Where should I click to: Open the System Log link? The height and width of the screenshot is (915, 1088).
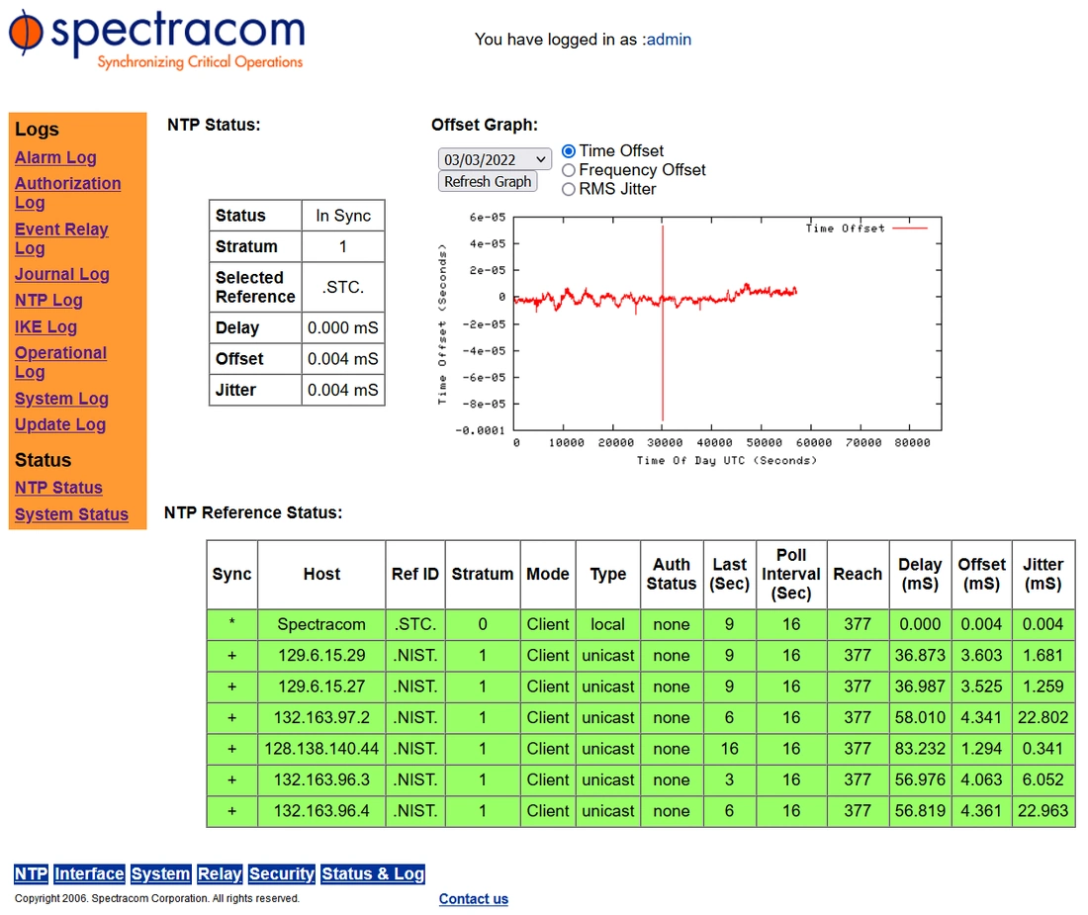[x=61, y=399]
